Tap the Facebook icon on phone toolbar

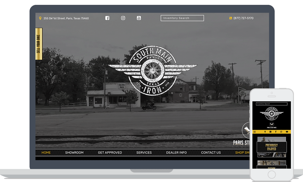[276, 132]
